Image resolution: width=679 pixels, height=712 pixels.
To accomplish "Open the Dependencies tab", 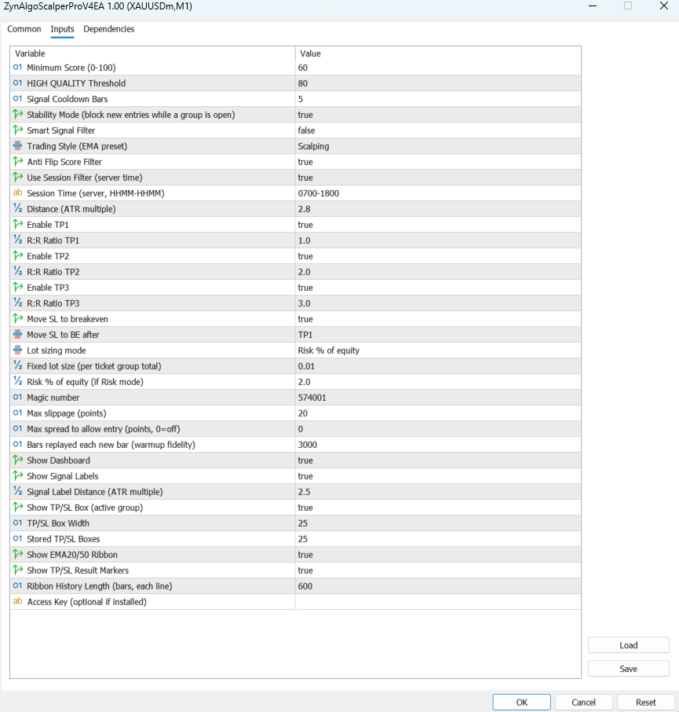I will coord(109,29).
